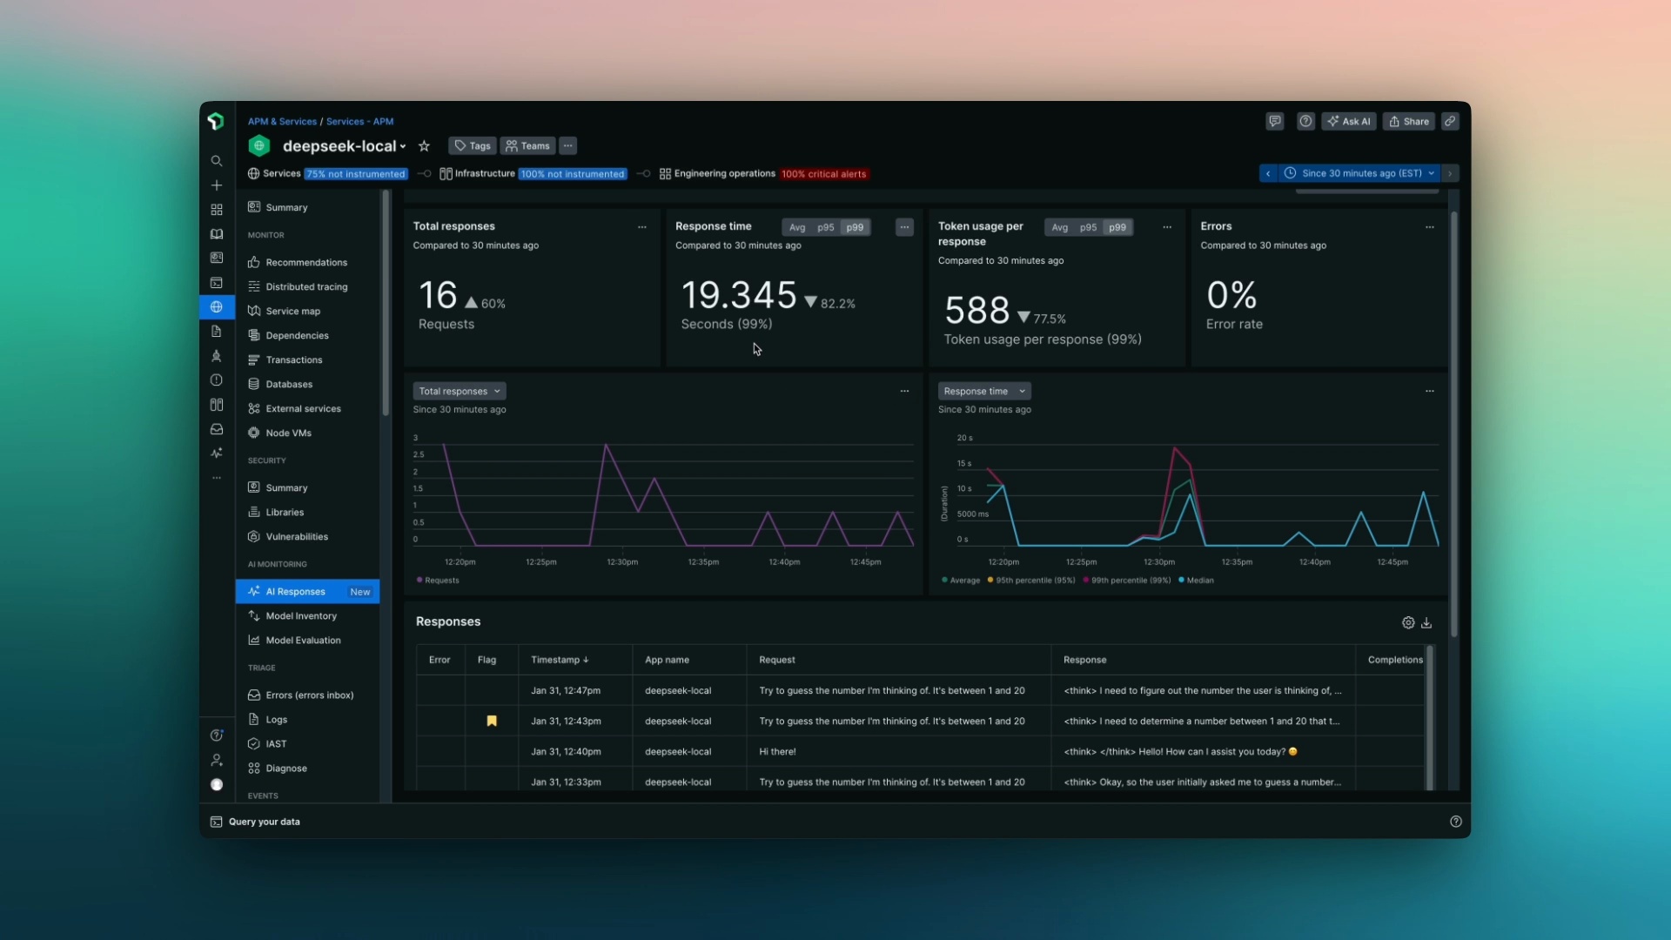Click the yellow flag bookmark icon

tap(492, 722)
